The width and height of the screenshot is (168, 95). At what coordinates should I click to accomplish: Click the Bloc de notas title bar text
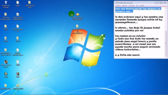click(x=125, y=3)
